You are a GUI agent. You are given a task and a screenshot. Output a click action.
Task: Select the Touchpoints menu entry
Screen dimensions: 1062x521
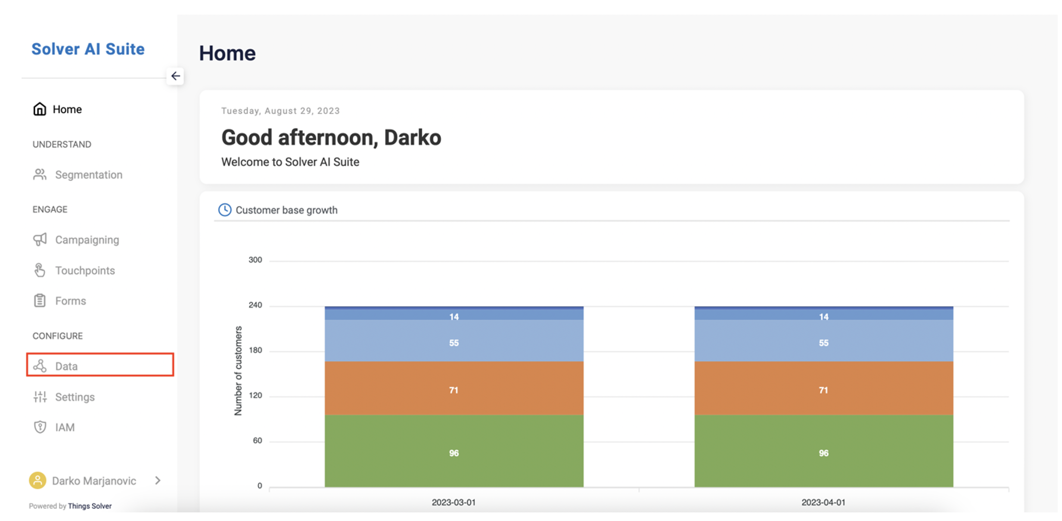point(85,270)
